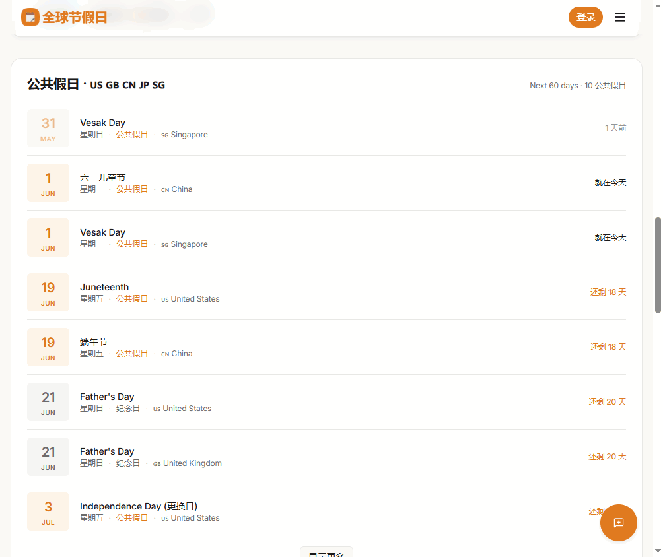
Task: Click the vertical page scrollbar thumb
Action: point(658,265)
